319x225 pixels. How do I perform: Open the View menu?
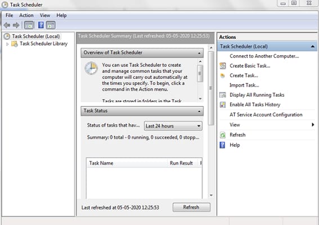pyautogui.click(x=45, y=15)
